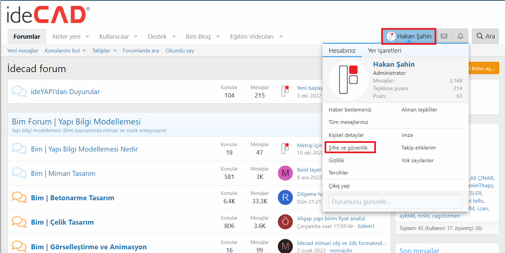Viewport: 505px width, 253px height.
Task: Click the R avatar in Betonarme Tasarım row
Action: [x=285, y=198]
